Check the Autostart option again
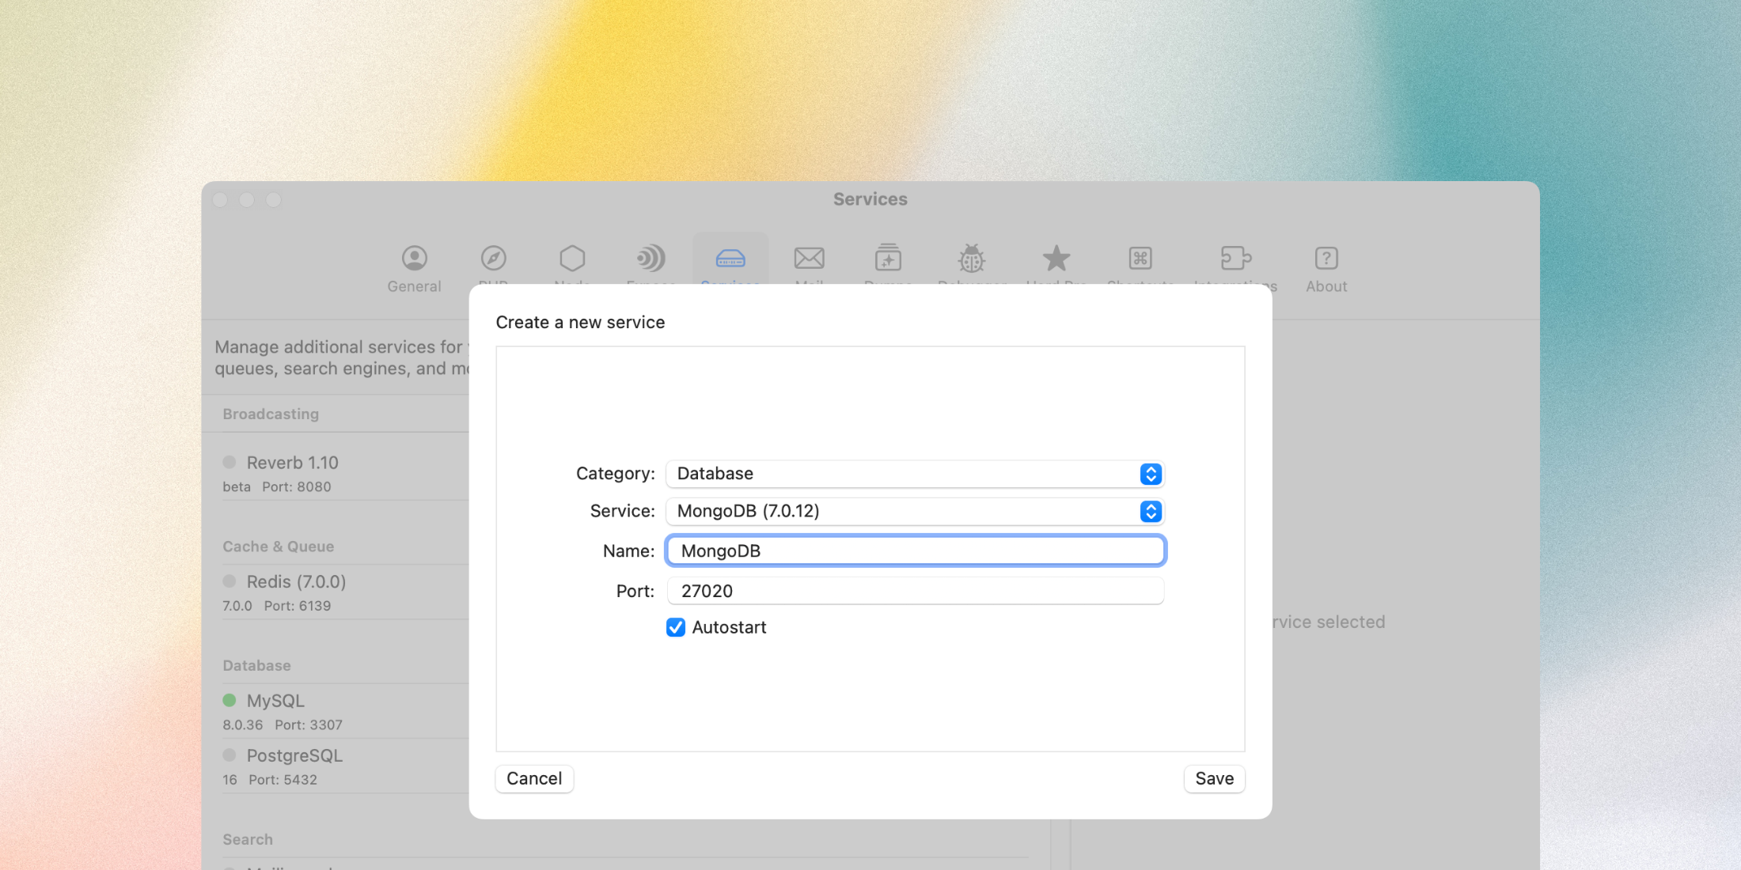 (677, 627)
